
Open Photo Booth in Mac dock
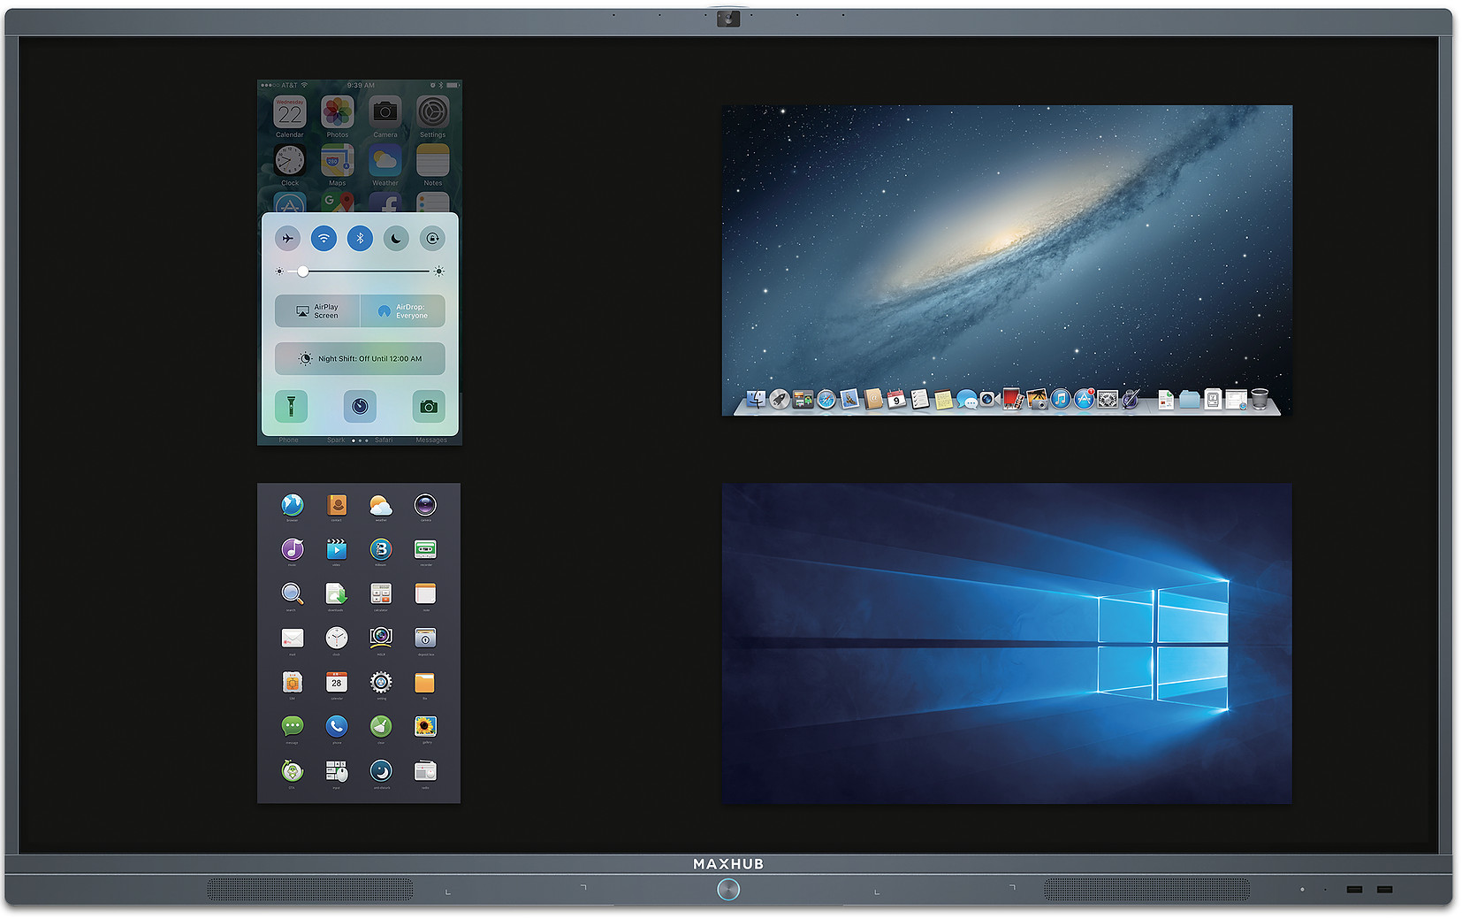click(x=1013, y=399)
